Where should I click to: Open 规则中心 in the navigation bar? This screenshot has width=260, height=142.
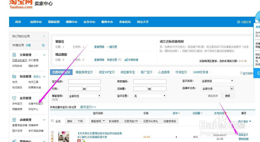[x=72, y=22]
